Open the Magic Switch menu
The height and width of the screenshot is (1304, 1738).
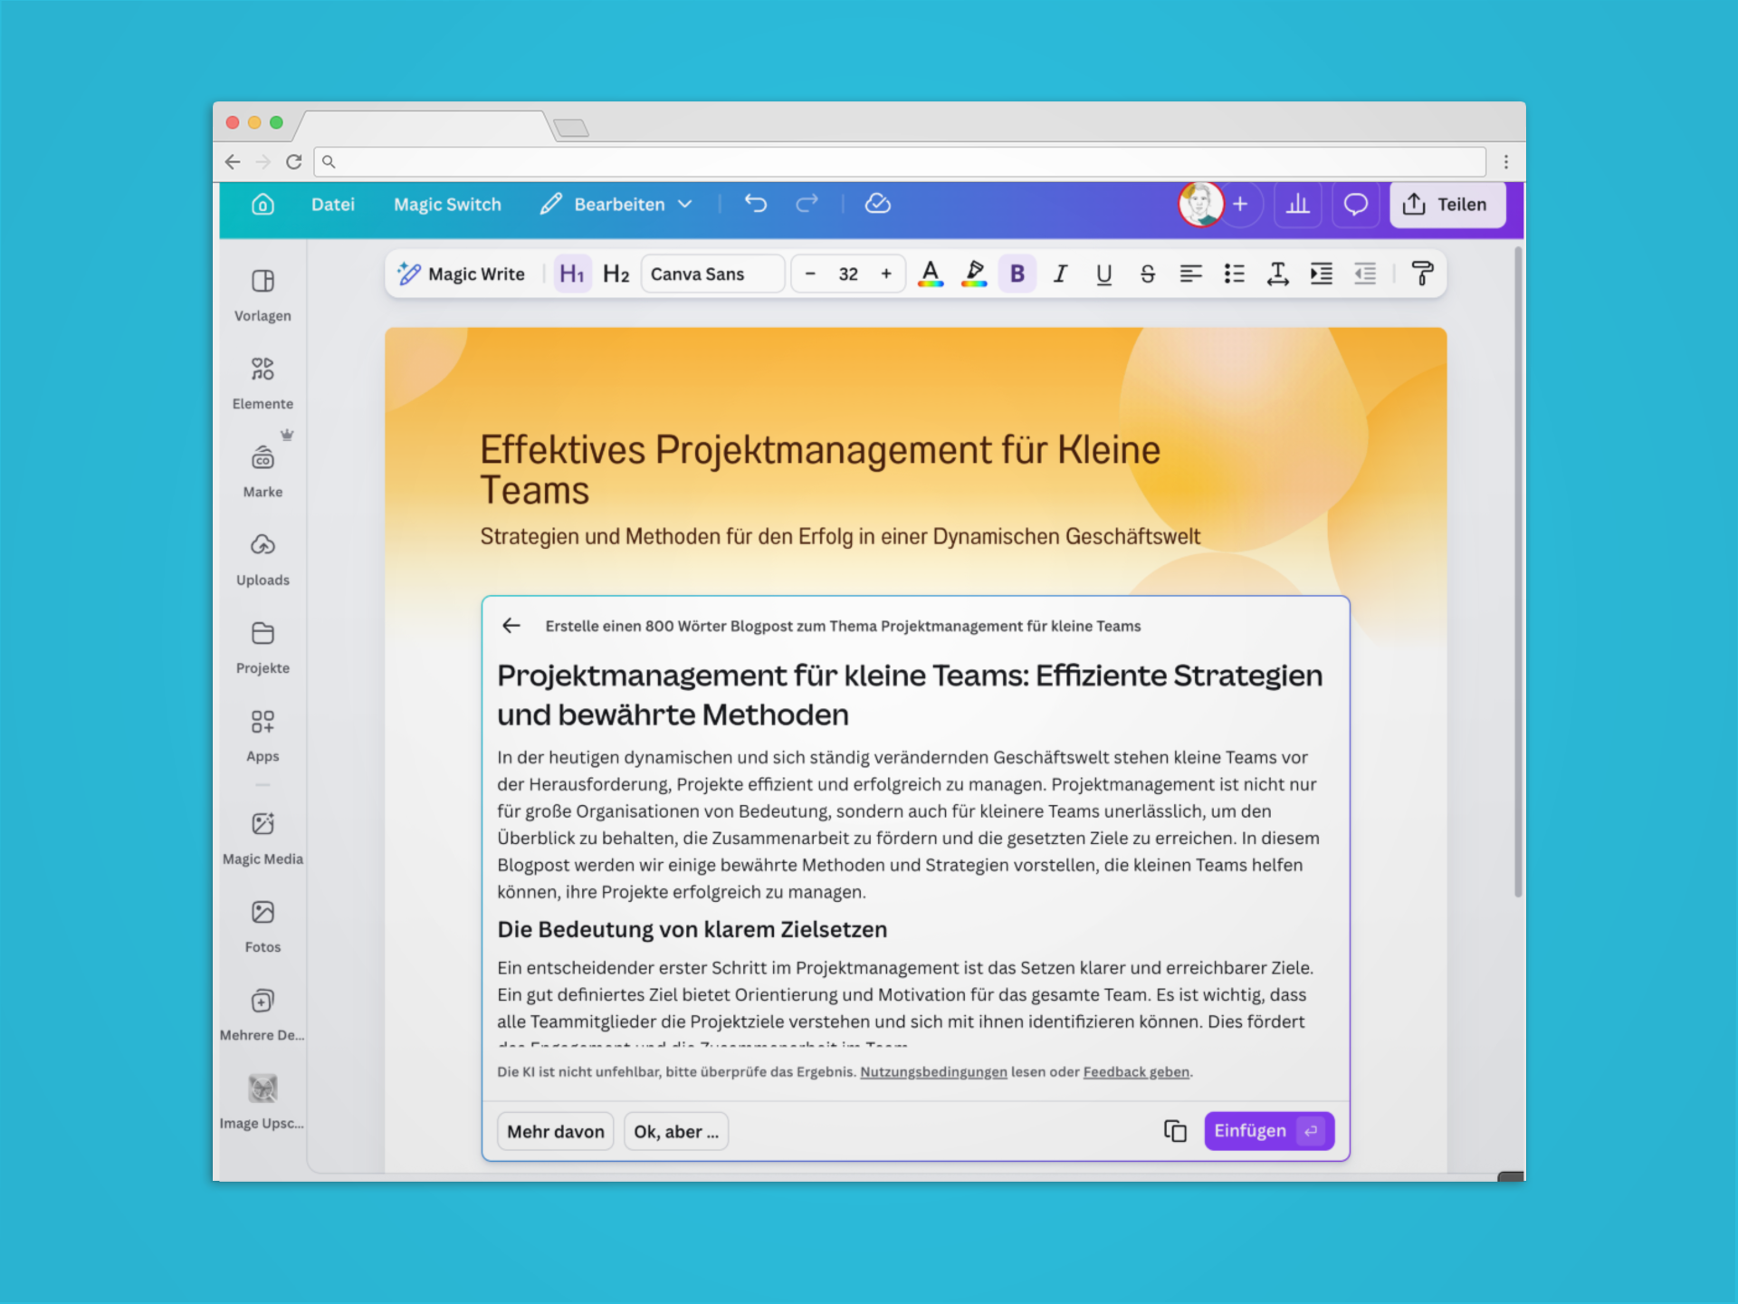pyautogui.click(x=447, y=205)
